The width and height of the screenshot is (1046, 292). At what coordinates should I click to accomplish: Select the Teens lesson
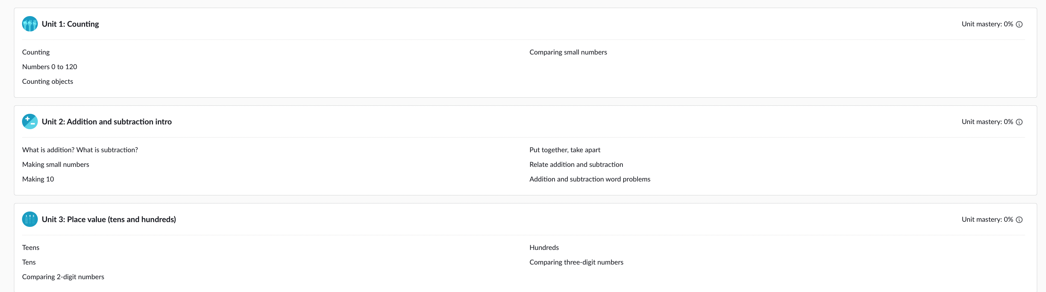tap(31, 247)
